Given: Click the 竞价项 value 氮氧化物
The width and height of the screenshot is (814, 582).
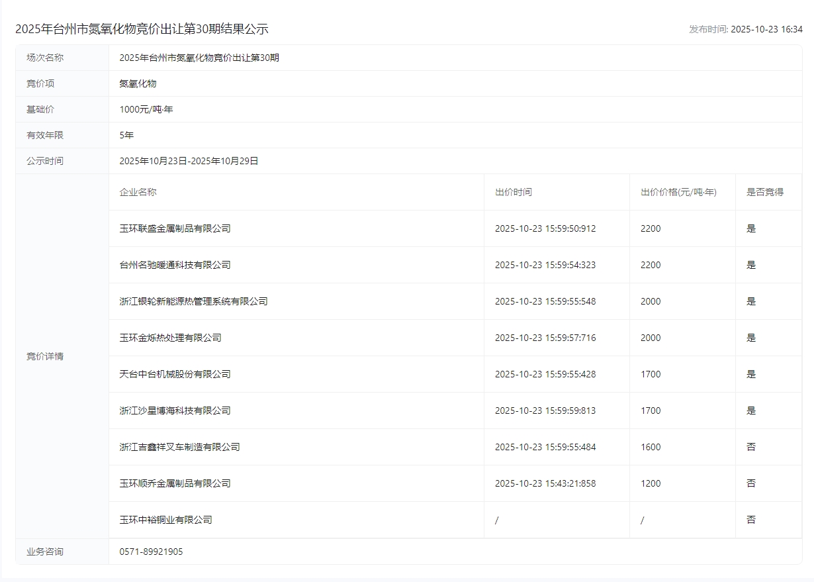Looking at the screenshot, I should 138,83.
